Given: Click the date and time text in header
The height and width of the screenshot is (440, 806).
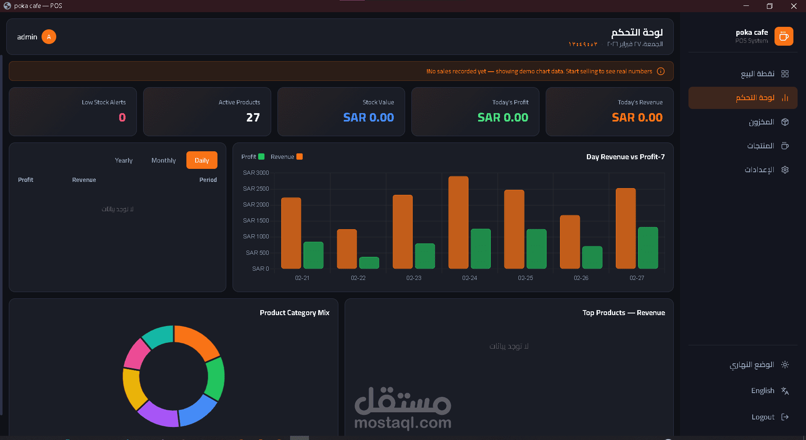Looking at the screenshot, I should pyautogui.click(x=615, y=44).
